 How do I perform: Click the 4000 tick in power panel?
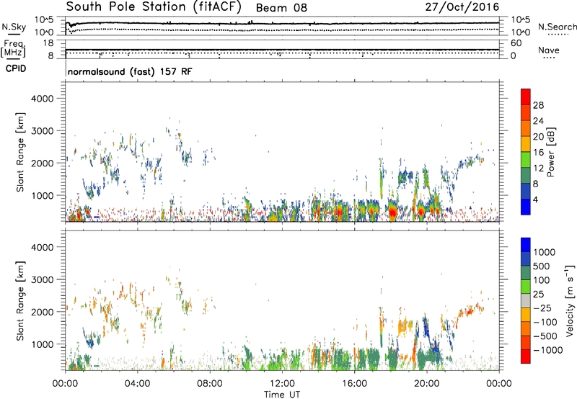42,99
